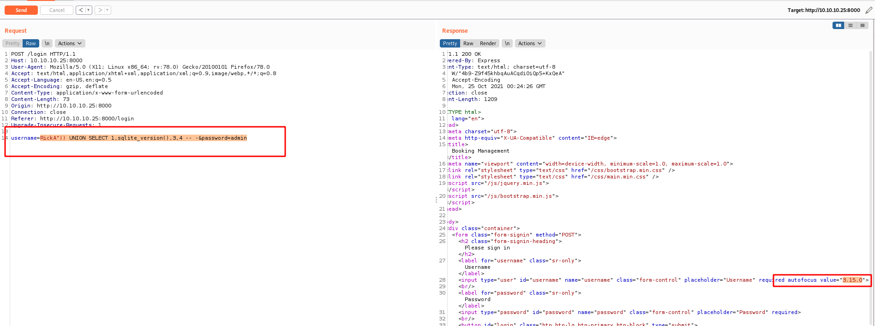Switch to the stacked top-bottom layout icon
875x326 pixels.
[851, 25]
